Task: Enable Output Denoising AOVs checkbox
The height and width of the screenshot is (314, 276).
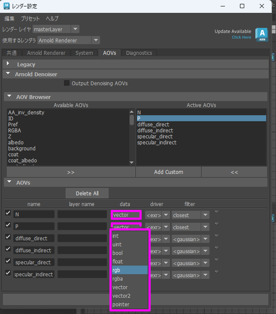Action: point(67,83)
